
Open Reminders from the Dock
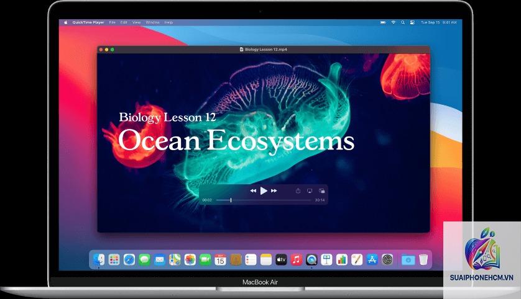tap(251, 259)
